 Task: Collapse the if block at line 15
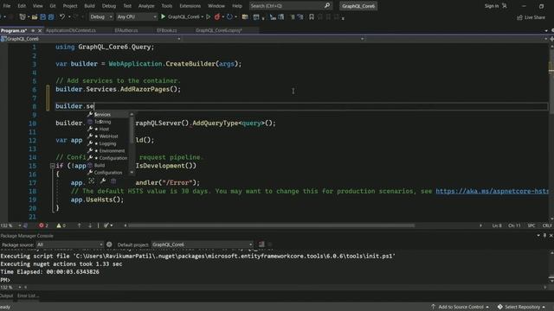pyautogui.click(x=52, y=166)
